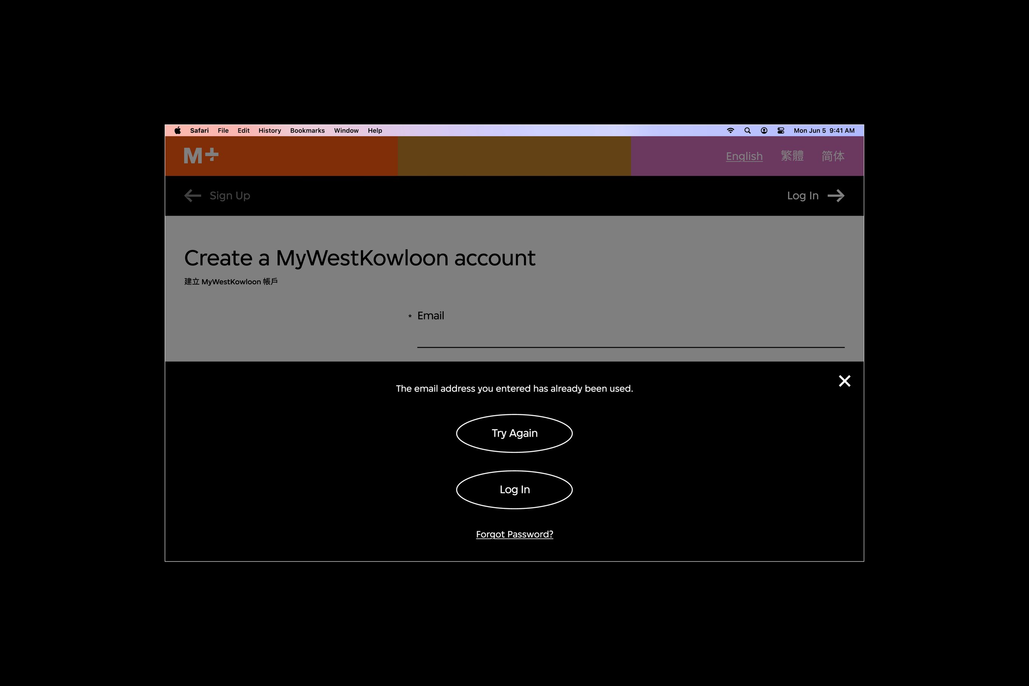This screenshot has height=686, width=1029.
Task: Open the Bookmarks menu
Action: pos(307,131)
